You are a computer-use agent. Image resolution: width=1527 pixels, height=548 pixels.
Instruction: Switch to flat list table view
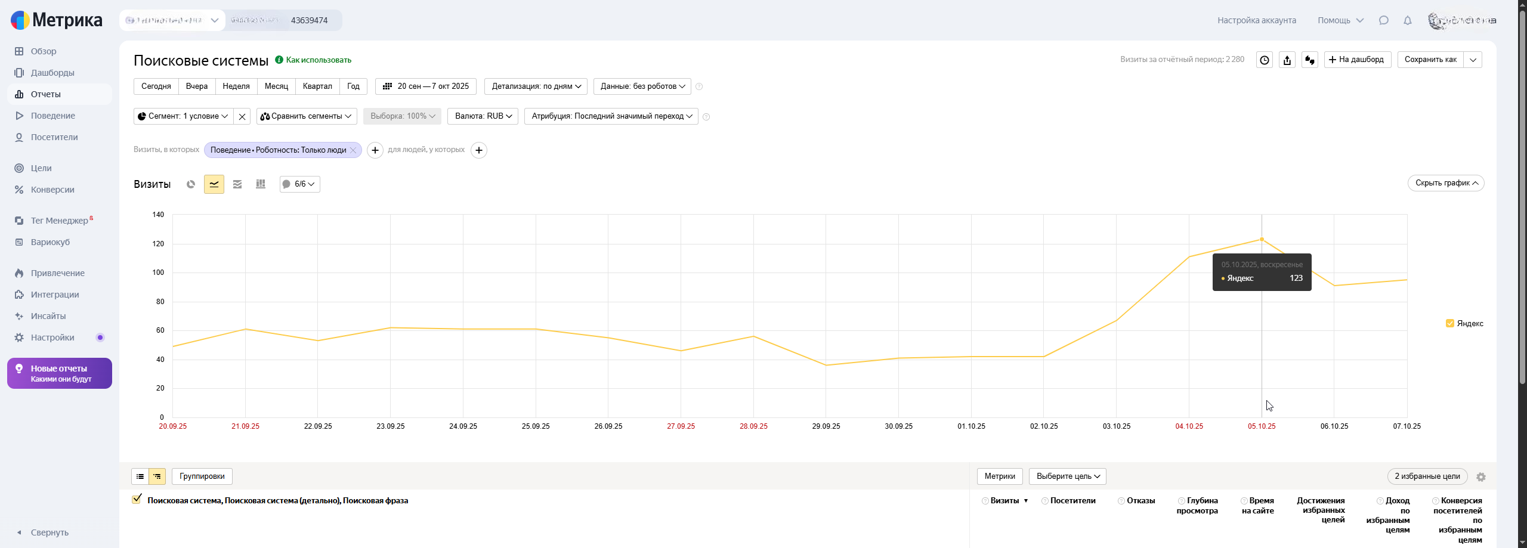(x=140, y=476)
